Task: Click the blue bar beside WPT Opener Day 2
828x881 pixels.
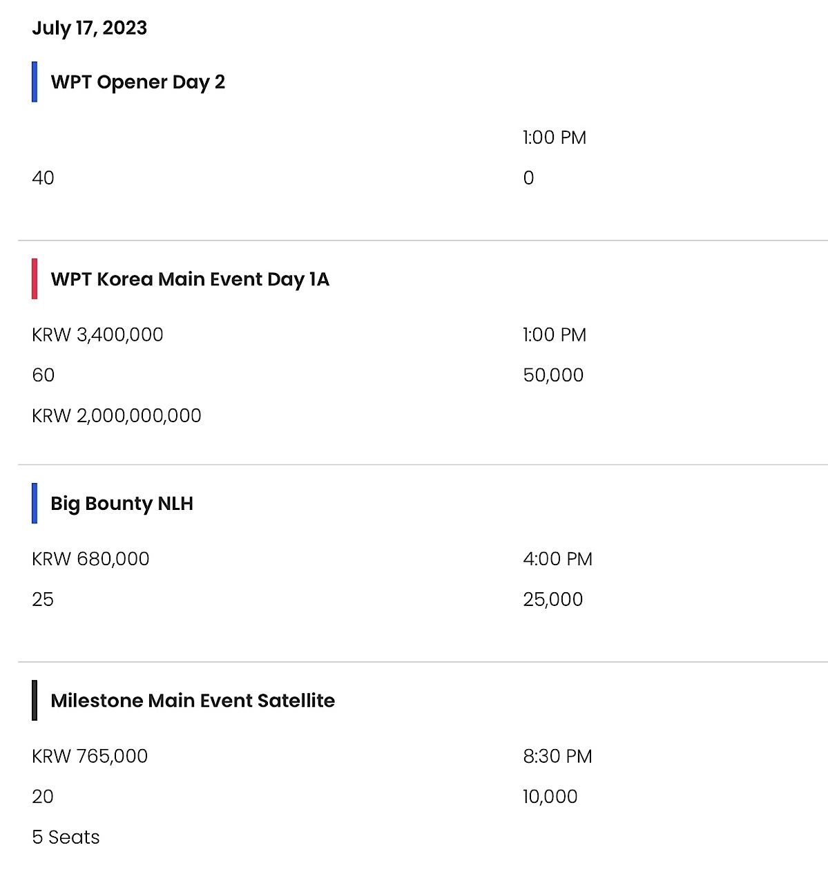Action: click(35, 82)
